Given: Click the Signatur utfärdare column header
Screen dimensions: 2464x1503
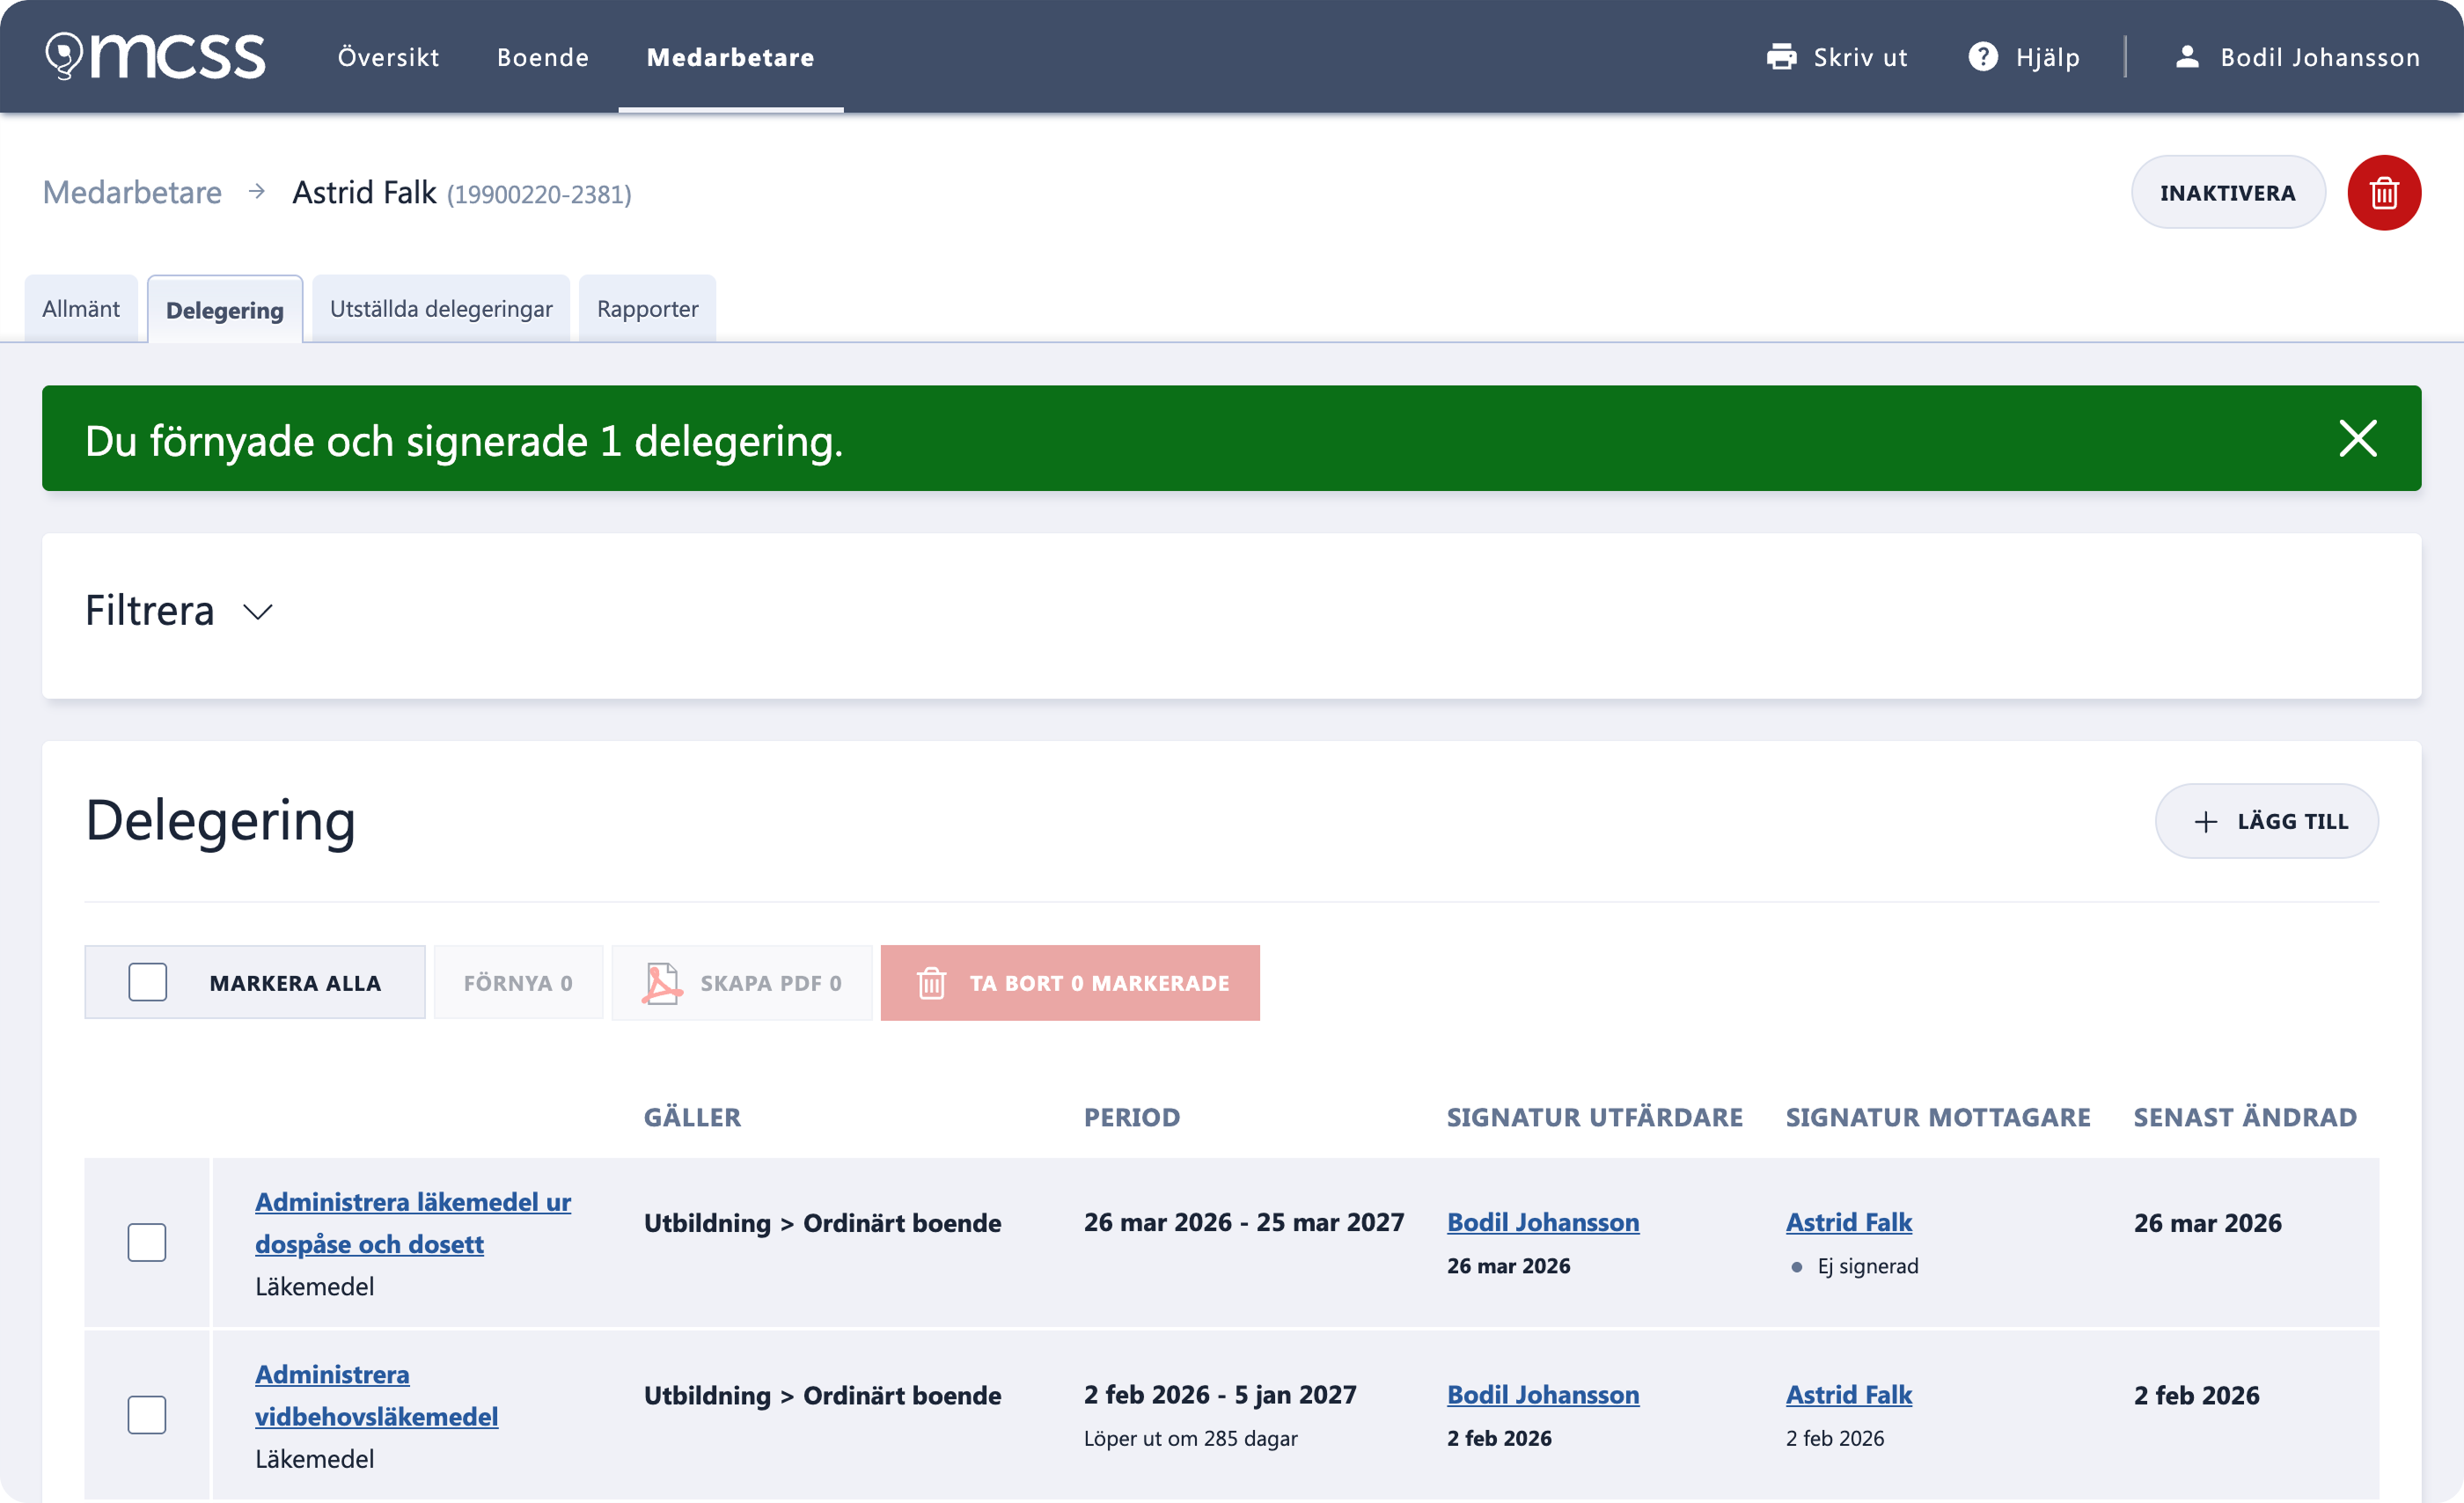Looking at the screenshot, I should (1595, 1117).
